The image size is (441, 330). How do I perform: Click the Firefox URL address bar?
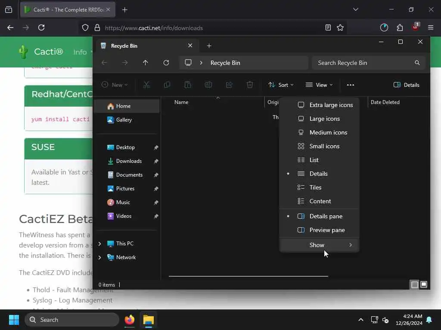pyautogui.click(x=214, y=28)
